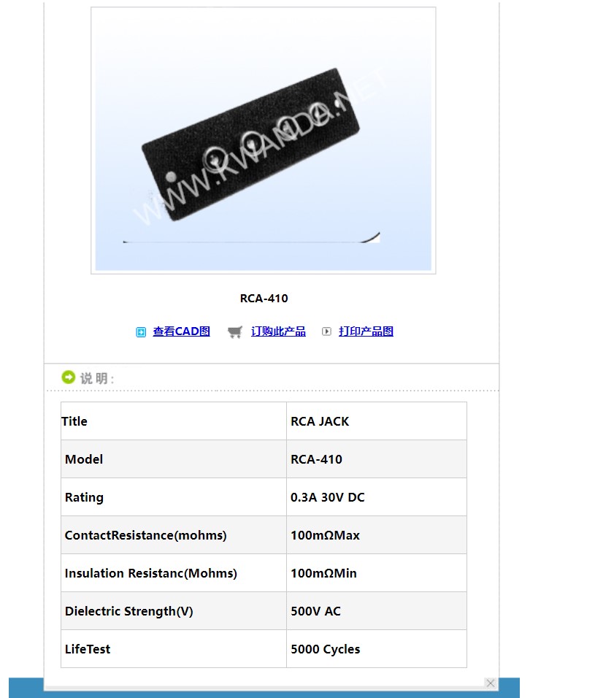Viewport: 595px width, 698px height.
Task: Select the Title row label
Action: (74, 421)
